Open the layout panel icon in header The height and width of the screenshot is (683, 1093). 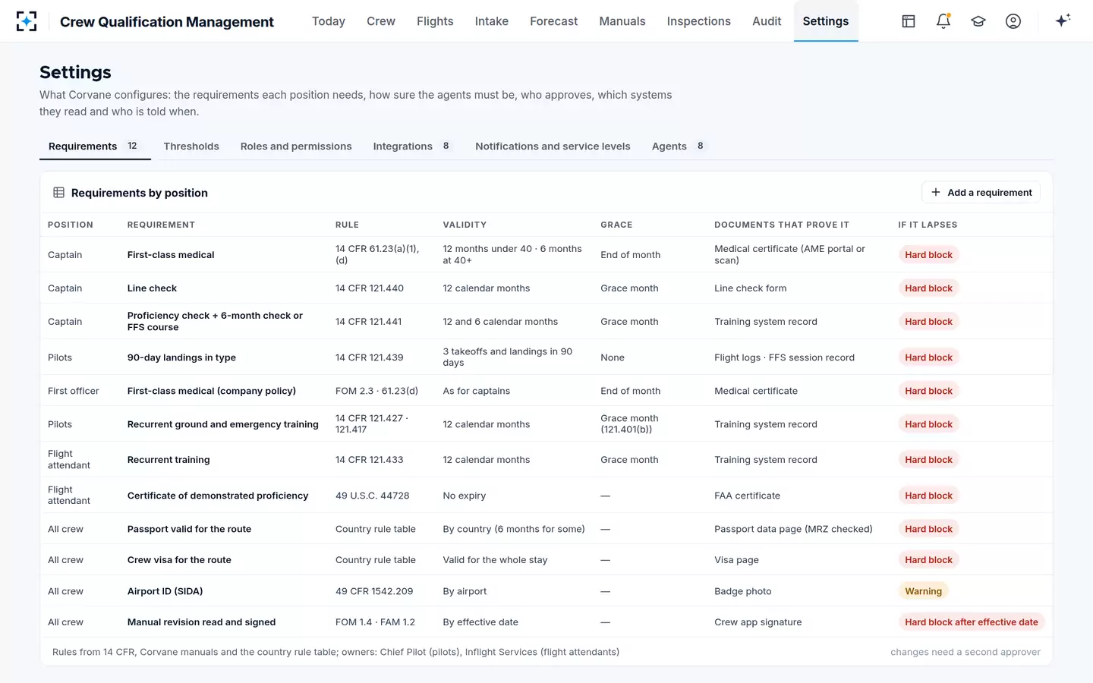[x=909, y=21]
